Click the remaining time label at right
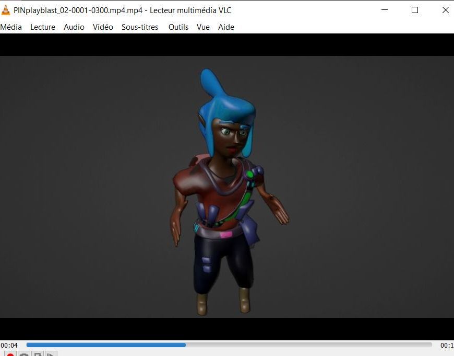Viewport: 454px width, 356px height. pos(447,345)
